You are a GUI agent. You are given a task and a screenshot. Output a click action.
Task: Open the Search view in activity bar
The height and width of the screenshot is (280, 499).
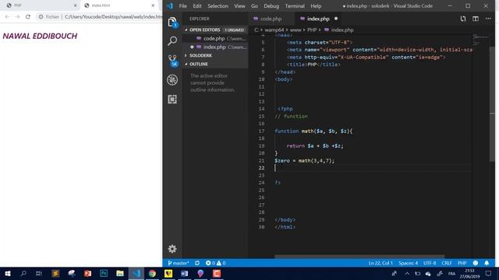172,40
